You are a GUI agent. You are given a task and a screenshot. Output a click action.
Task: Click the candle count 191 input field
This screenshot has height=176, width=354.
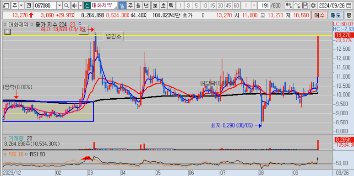pyautogui.click(x=263, y=5)
